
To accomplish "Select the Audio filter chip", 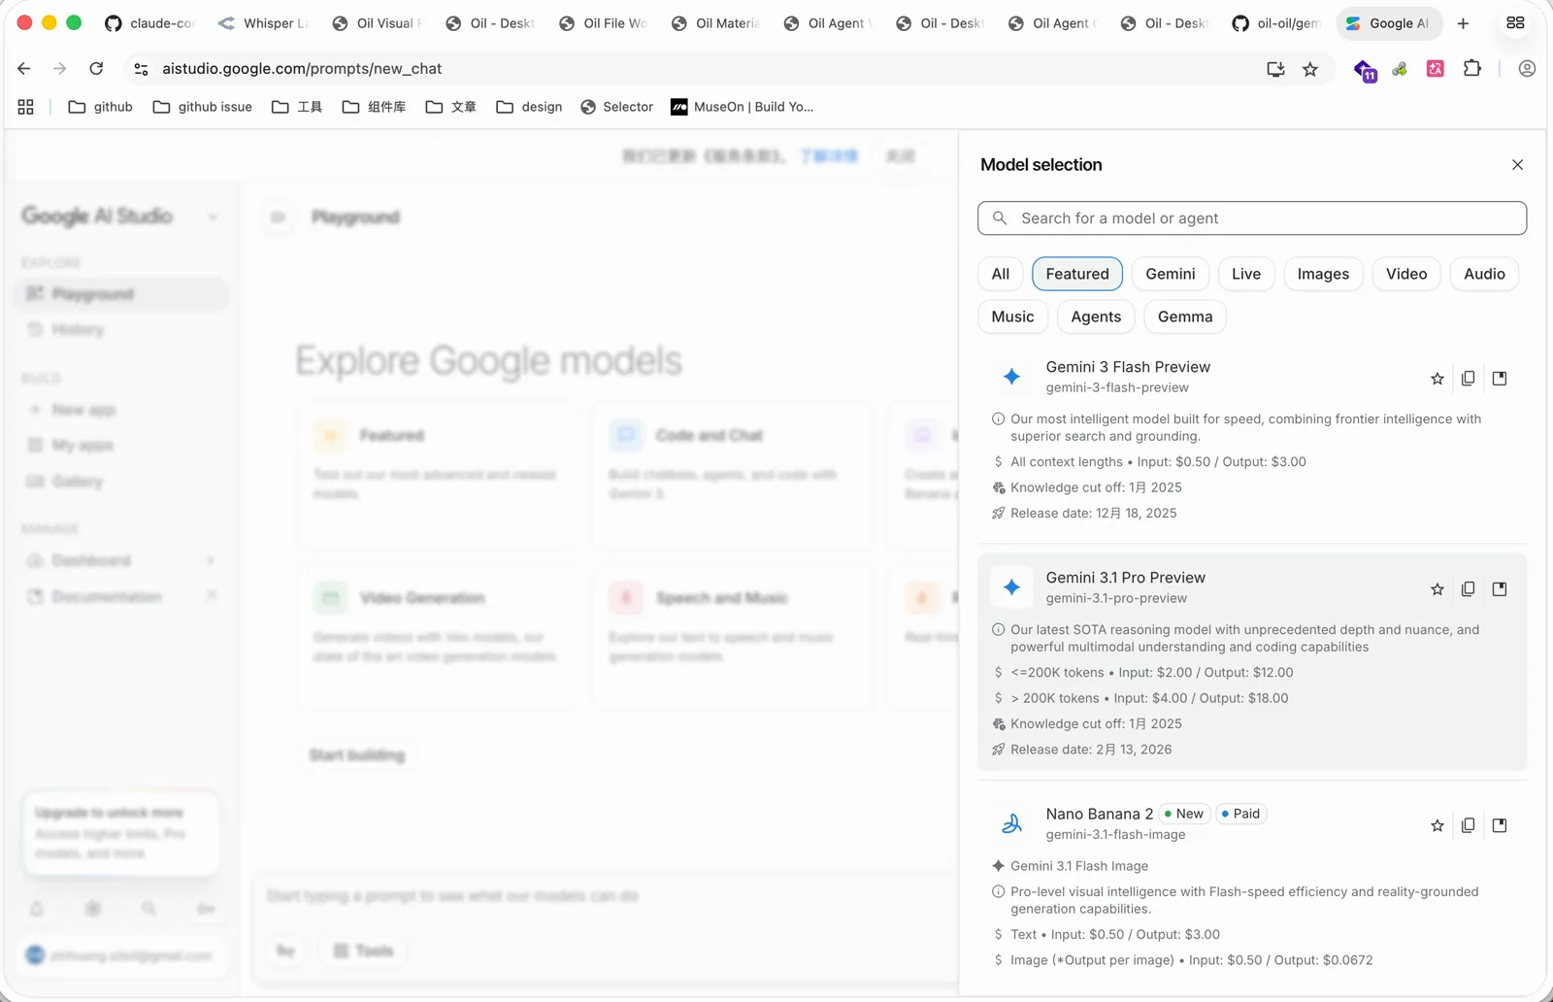I will (1484, 274).
